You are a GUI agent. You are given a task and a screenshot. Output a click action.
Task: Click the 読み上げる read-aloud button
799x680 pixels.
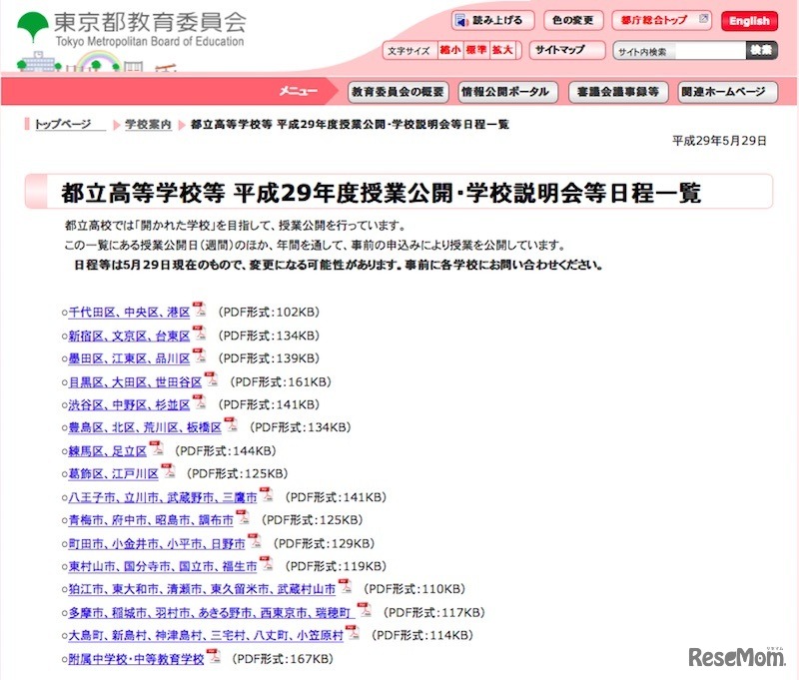tap(493, 21)
